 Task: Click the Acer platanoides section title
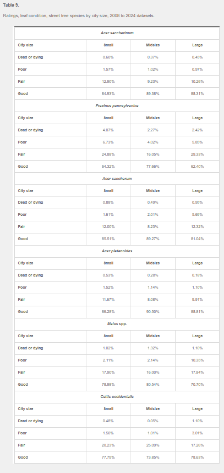pyautogui.click(x=117, y=251)
